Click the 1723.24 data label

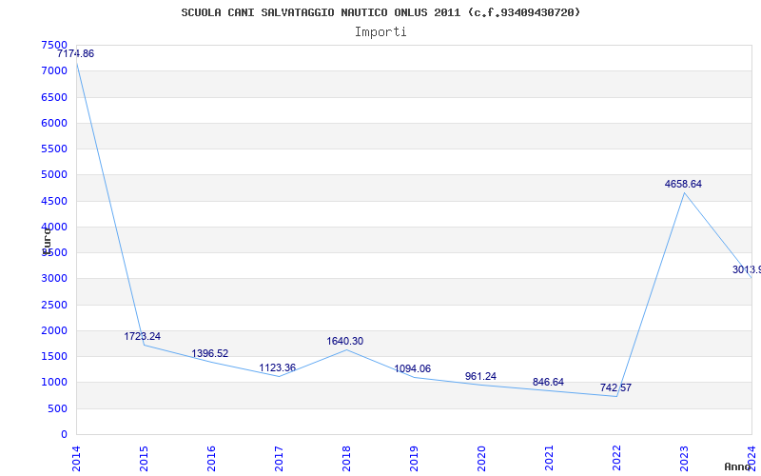[x=142, y=337]
